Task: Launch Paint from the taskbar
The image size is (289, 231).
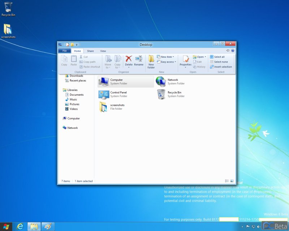Action: point(47,226)
